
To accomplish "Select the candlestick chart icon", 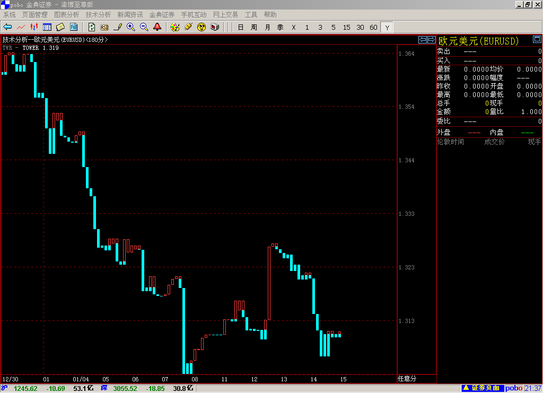I will (x=34, y=27).
